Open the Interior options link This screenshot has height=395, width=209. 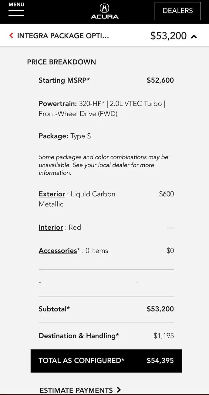coord(51,227)
